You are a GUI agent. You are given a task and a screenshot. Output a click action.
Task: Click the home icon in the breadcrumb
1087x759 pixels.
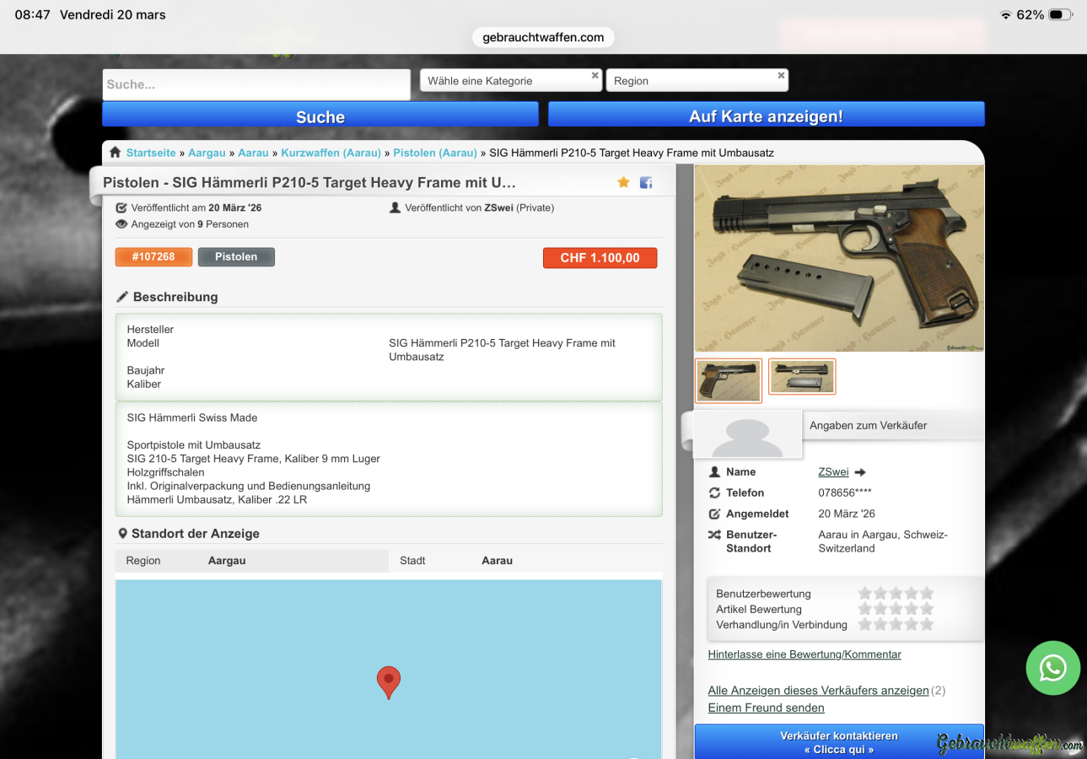116,153
